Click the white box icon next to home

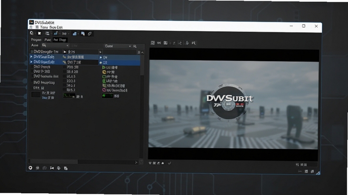coord(39,33)
